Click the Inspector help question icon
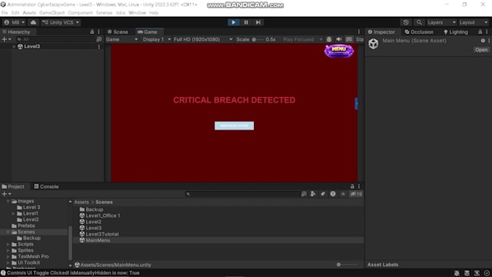This screenshot has height=277, width=492. click(483, 41)
